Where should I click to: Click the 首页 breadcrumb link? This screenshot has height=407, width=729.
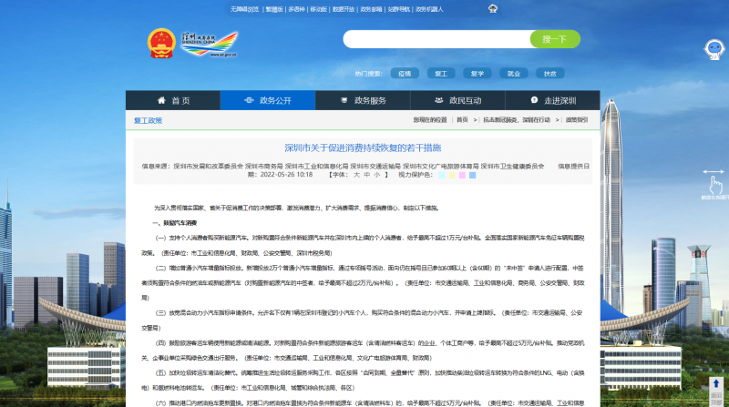462,119
